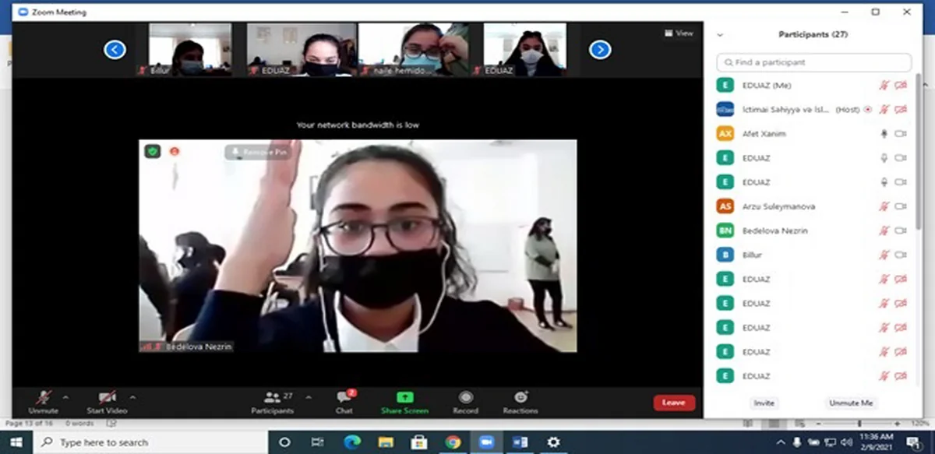Go to the previous video thumbnails page
The height and width of the screenshot is (454, 935).
tap(115, 50)
